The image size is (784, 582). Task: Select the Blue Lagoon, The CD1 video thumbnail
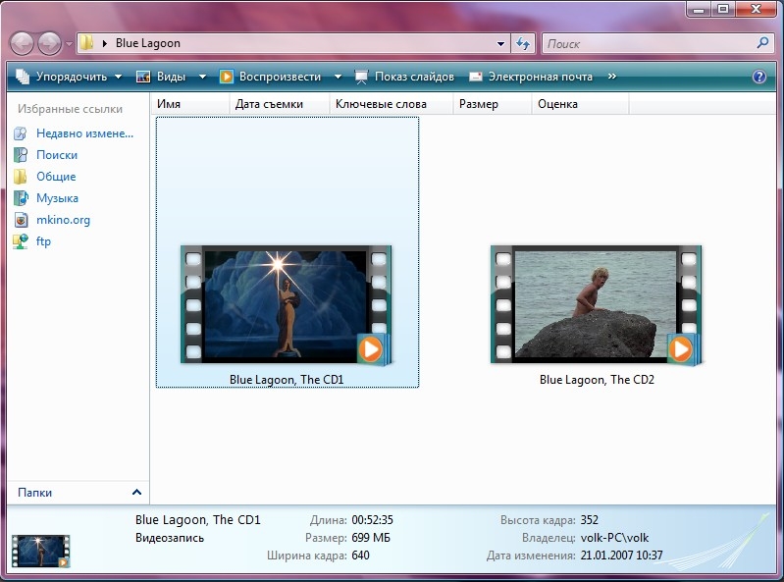(286, 304)
